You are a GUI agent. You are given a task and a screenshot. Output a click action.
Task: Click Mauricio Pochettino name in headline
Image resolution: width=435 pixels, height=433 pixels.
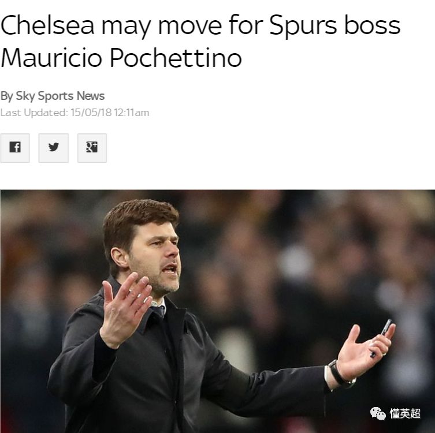point(121,58)
